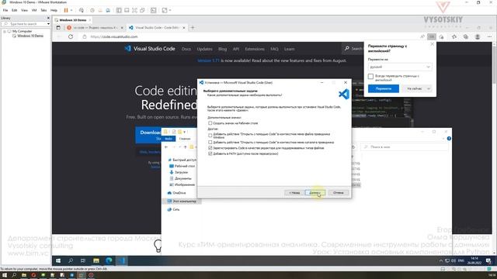Click the browser profile avatar icon
Image resolution: width=497 pixels, height=279 pixels.
coord(478,36)
